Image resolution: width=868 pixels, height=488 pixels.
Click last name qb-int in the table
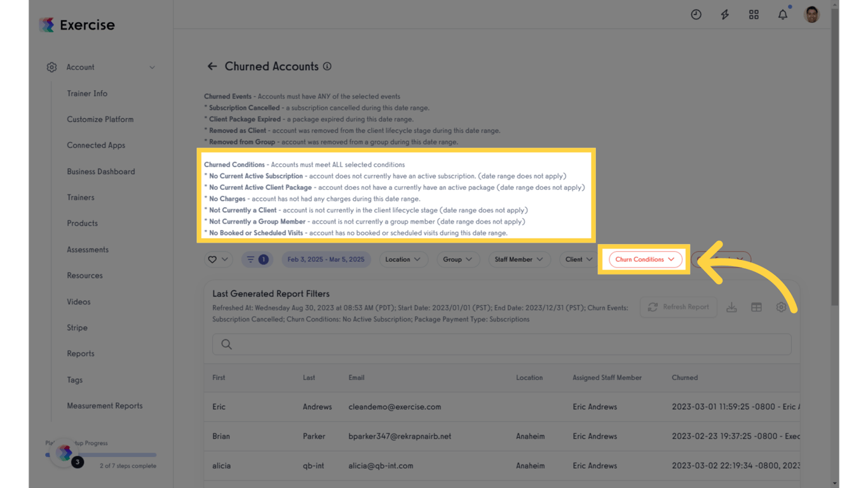click(x=313, y=466)
